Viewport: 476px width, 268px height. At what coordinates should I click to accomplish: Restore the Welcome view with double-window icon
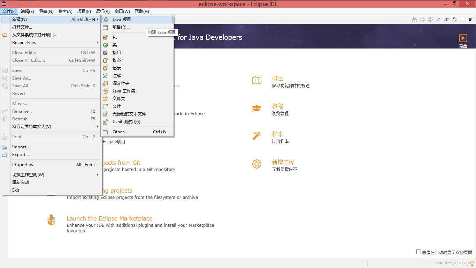coord(470,19)
